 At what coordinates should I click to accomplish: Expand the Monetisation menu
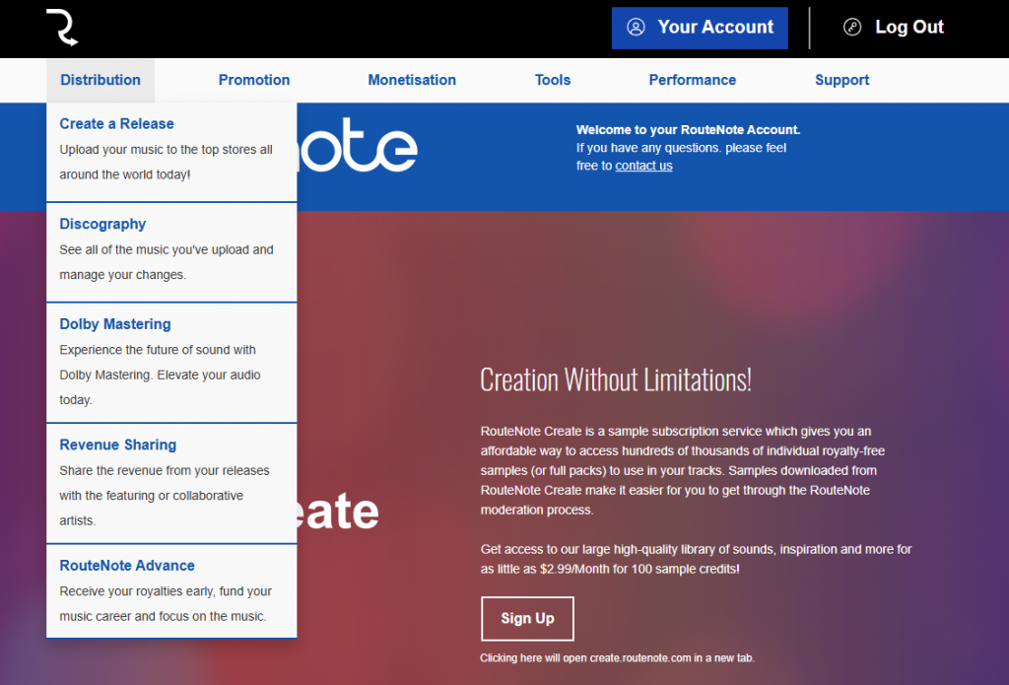[412, 80]
